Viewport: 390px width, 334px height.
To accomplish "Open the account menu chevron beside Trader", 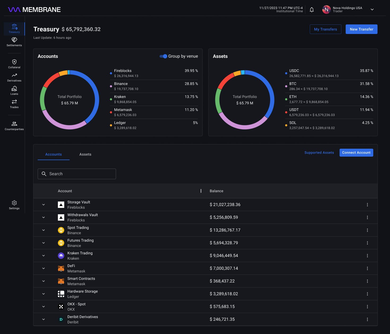I will tap(372, 9).
